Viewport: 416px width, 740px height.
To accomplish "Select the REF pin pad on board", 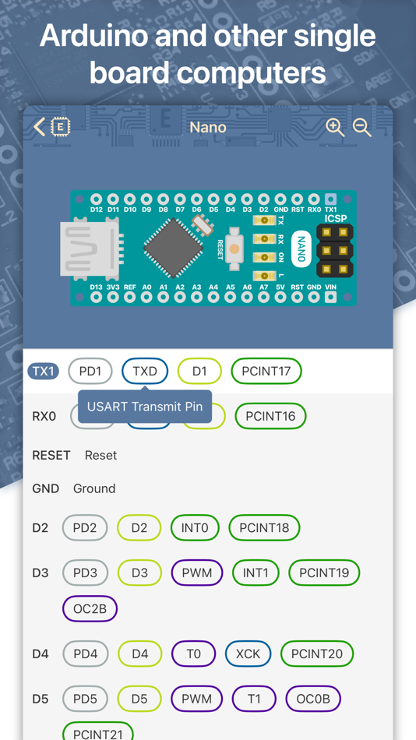I will point(130,297).
